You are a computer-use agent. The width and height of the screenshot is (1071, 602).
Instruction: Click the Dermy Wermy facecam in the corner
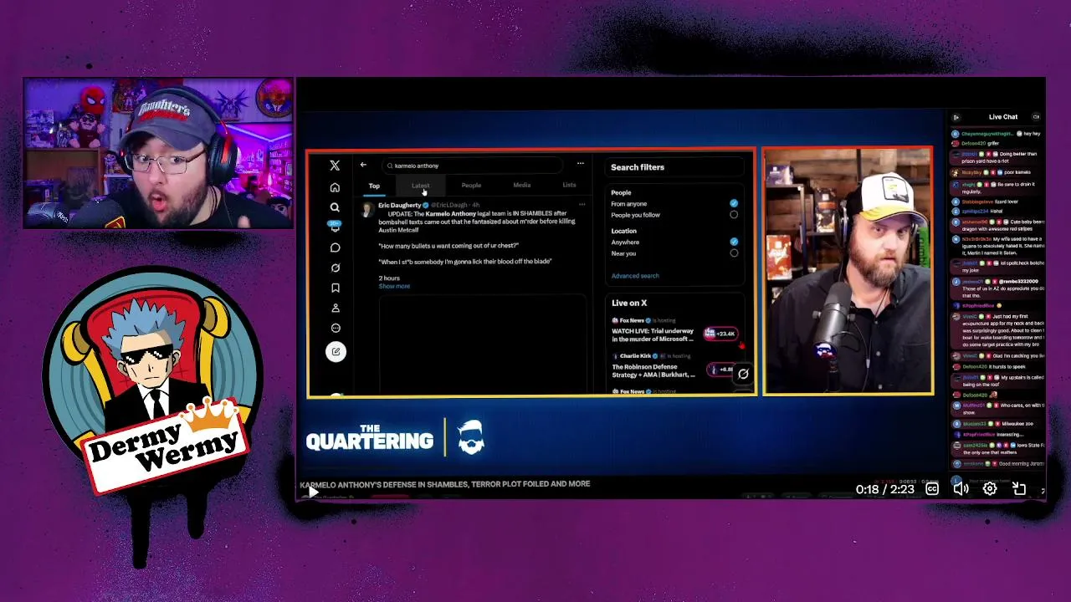pos(158,153)
